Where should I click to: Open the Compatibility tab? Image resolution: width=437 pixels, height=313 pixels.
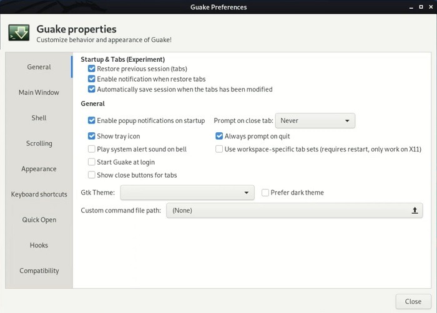click(x=39, y=271)
